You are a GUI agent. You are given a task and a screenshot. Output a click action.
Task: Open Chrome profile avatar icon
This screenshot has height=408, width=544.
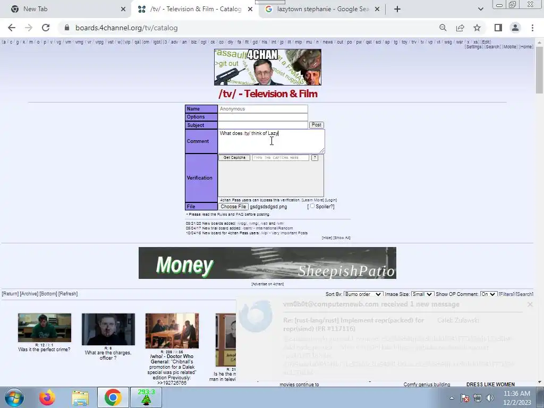coord(515,28)
